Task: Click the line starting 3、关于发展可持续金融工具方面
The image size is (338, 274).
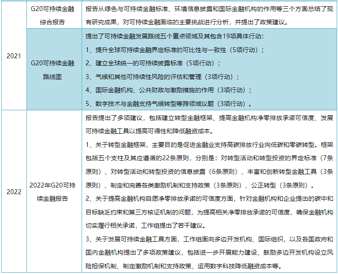Action: pyautogui.click(x=209, y=239)
